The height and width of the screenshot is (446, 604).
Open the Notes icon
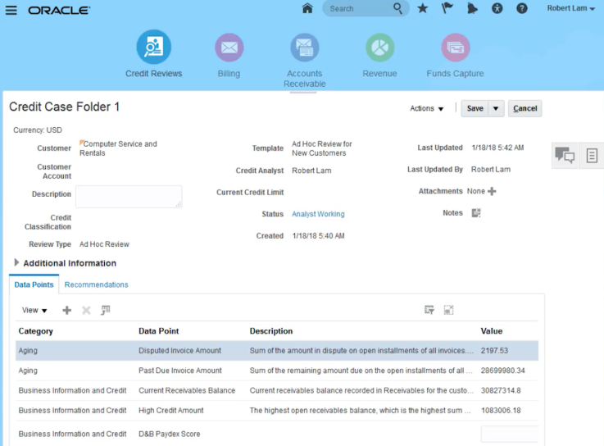(x=476, y=213)
